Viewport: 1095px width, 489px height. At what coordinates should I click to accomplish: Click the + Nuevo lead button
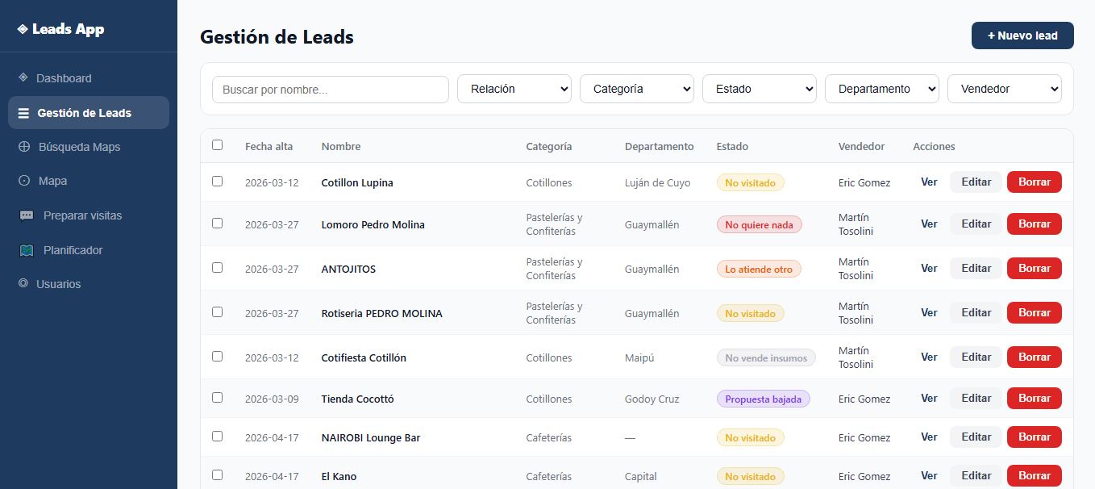point(1022,36)
